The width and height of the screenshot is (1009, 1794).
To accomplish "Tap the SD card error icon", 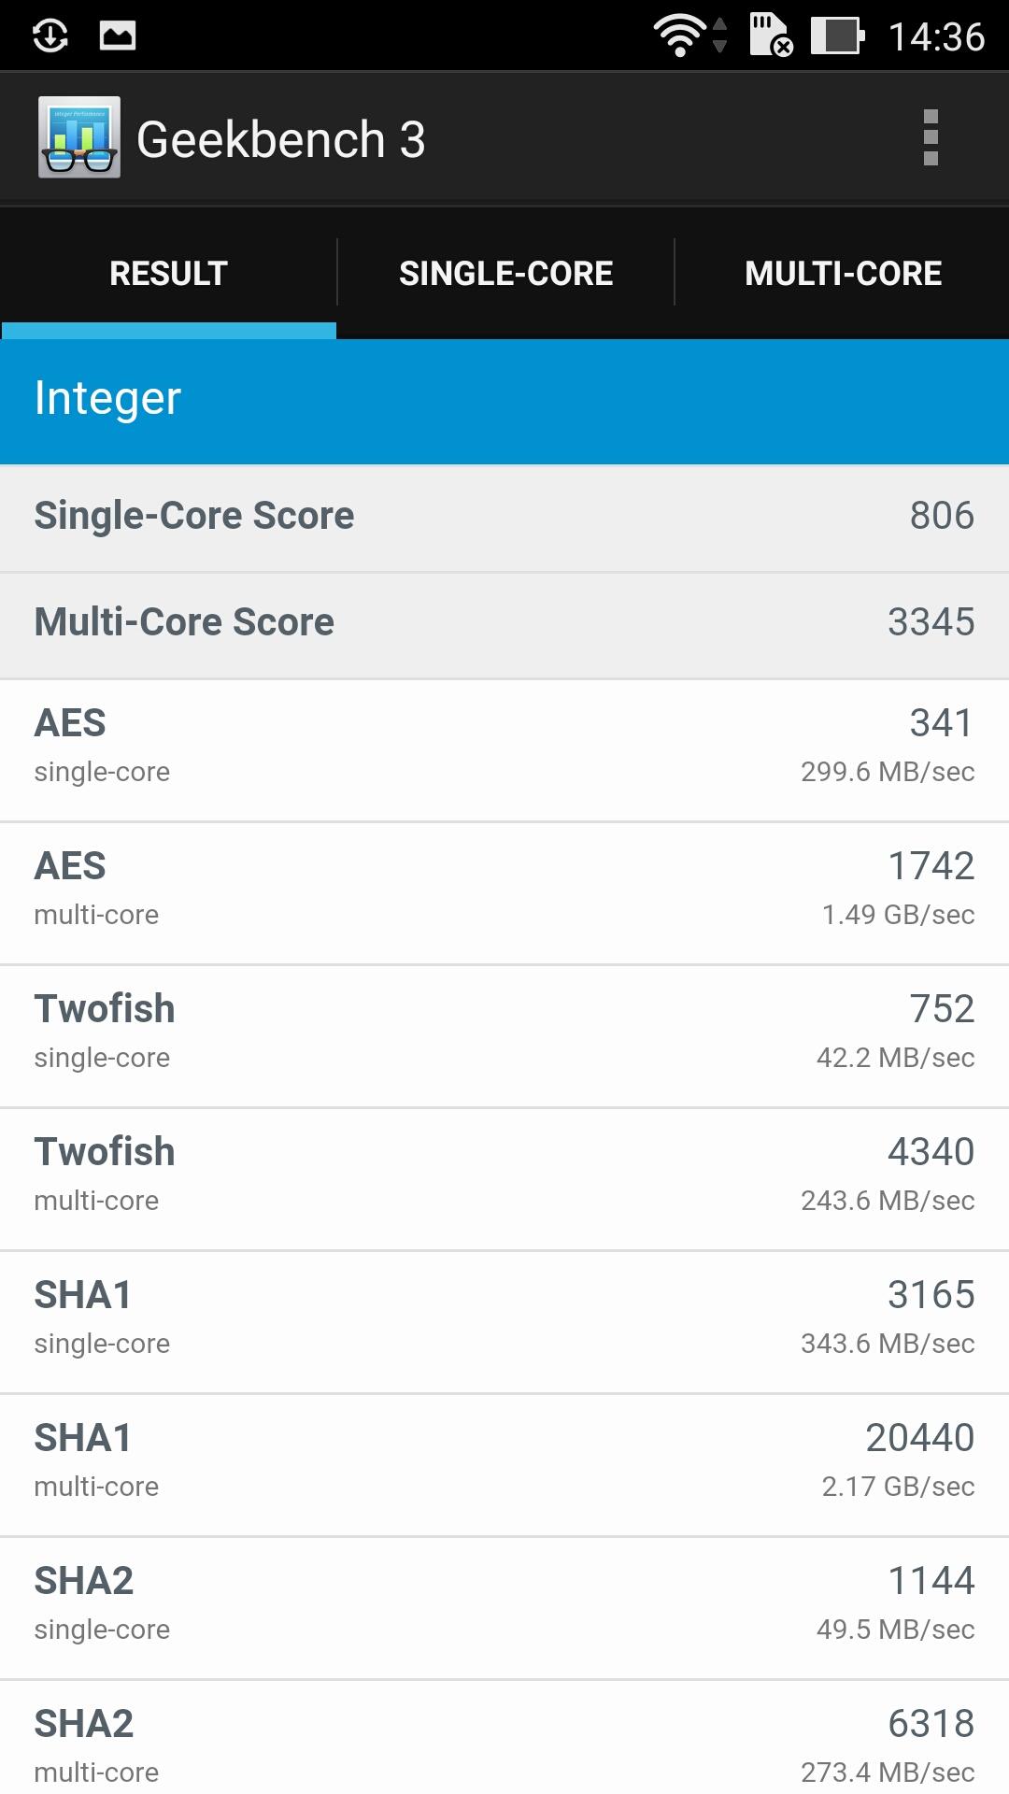I will [771, 36].
